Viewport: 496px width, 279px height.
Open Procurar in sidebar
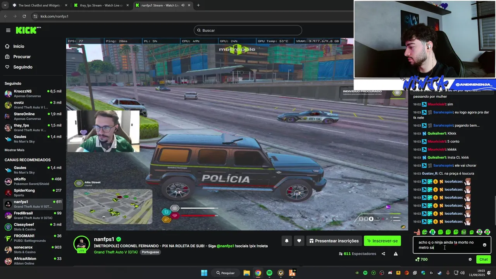click(x=22, y=57)
